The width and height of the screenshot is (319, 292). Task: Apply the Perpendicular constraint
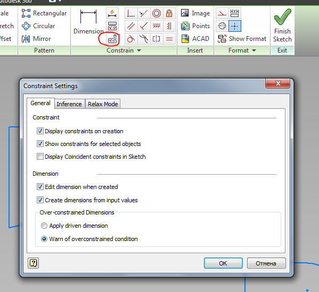pos(144,26)
